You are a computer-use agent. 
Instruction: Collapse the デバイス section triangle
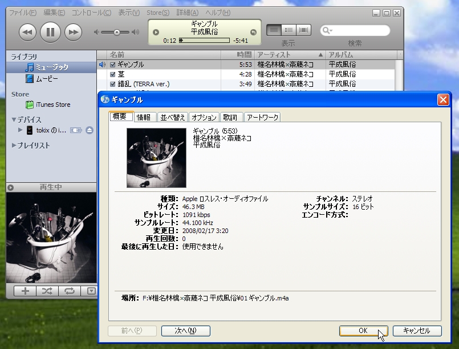(14, 119)
